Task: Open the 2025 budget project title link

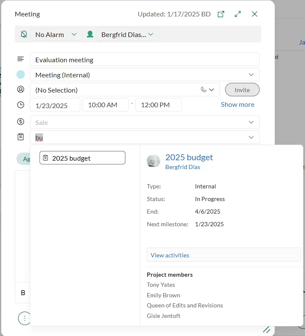Action: coord(189,157)
